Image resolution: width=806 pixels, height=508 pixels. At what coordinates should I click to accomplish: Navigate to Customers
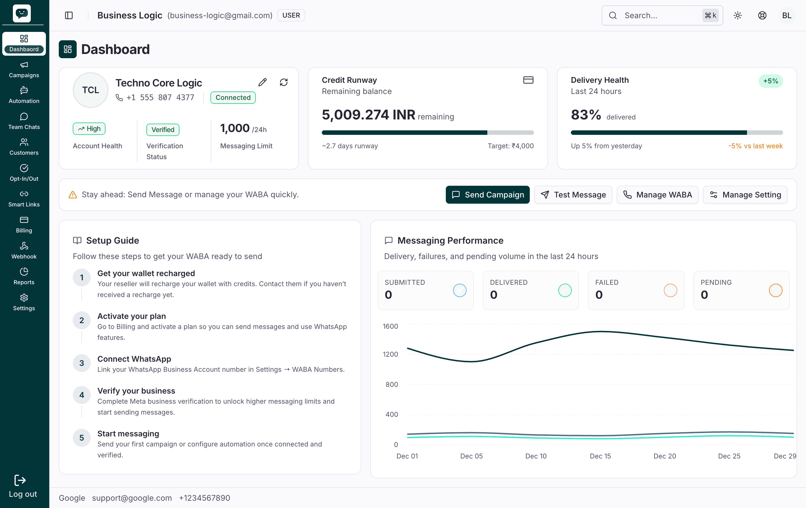(x=24, y=147)
